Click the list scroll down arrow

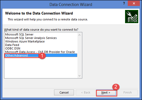tap(79, 76)
